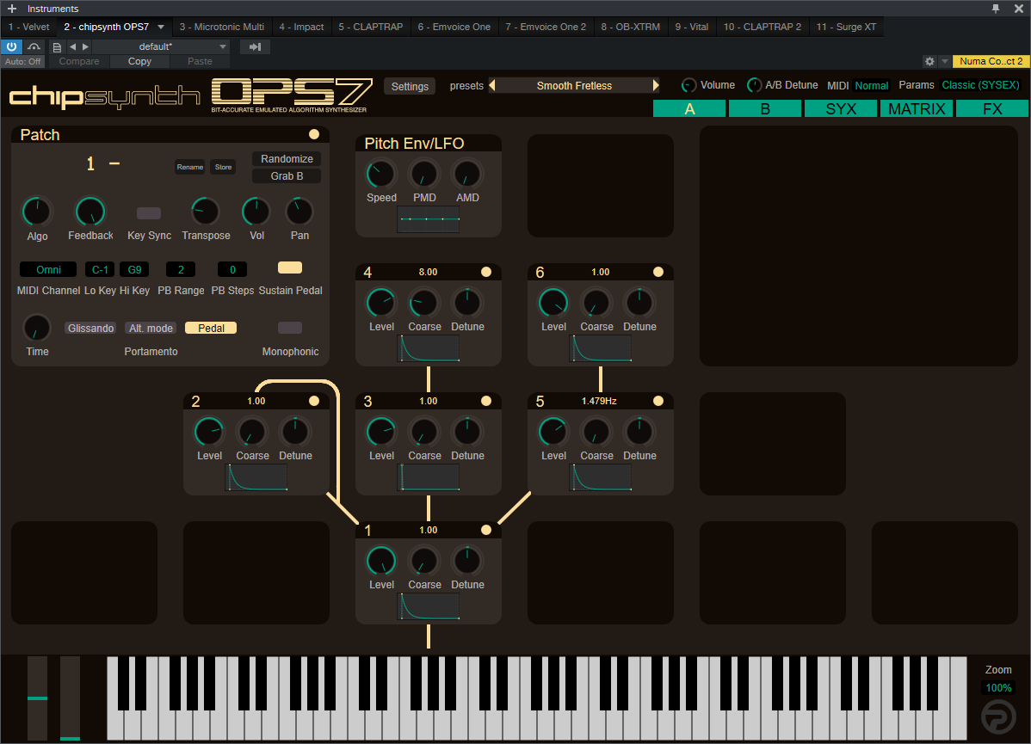This screenshot has height=744, width=1031.
Task: Open the 11 - Surge XT tab
Action: (x=846, y=27)
